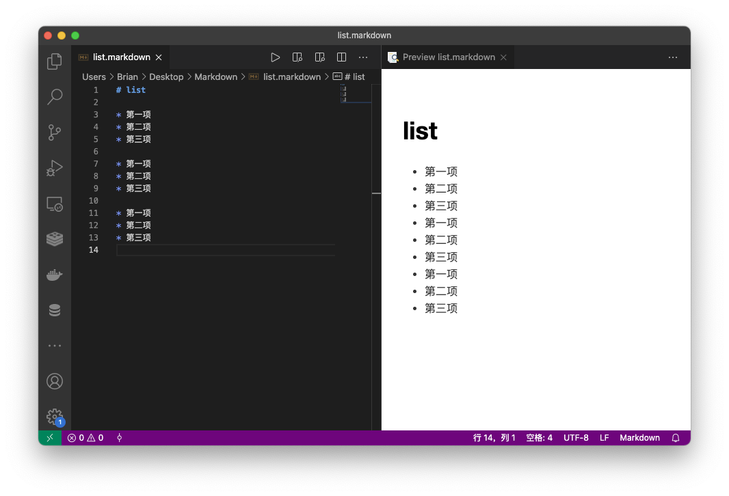729x496 pixels.
Task: Open editor More Actions ellipsis
Action: (363, 57)
